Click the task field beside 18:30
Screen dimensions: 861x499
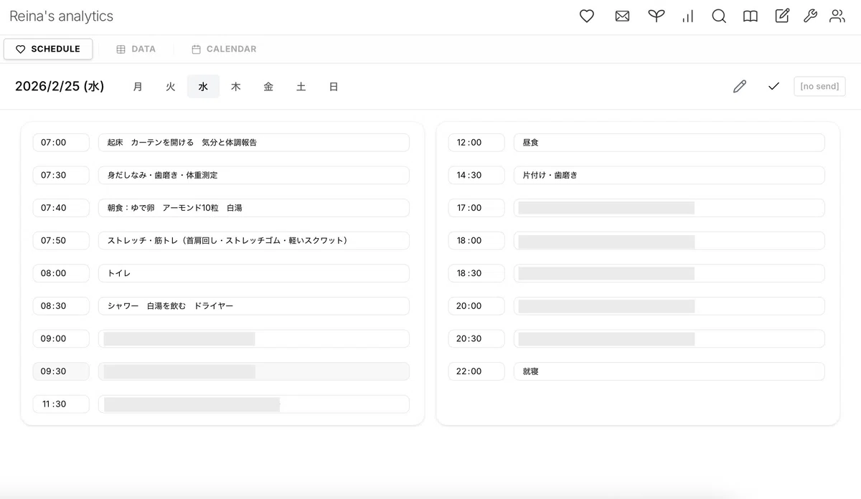coord(669,273)
